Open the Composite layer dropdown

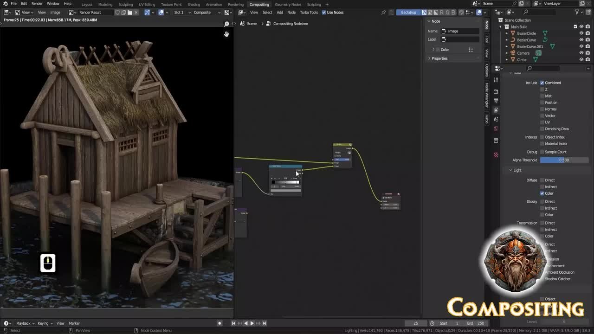(x=207, y=13)
